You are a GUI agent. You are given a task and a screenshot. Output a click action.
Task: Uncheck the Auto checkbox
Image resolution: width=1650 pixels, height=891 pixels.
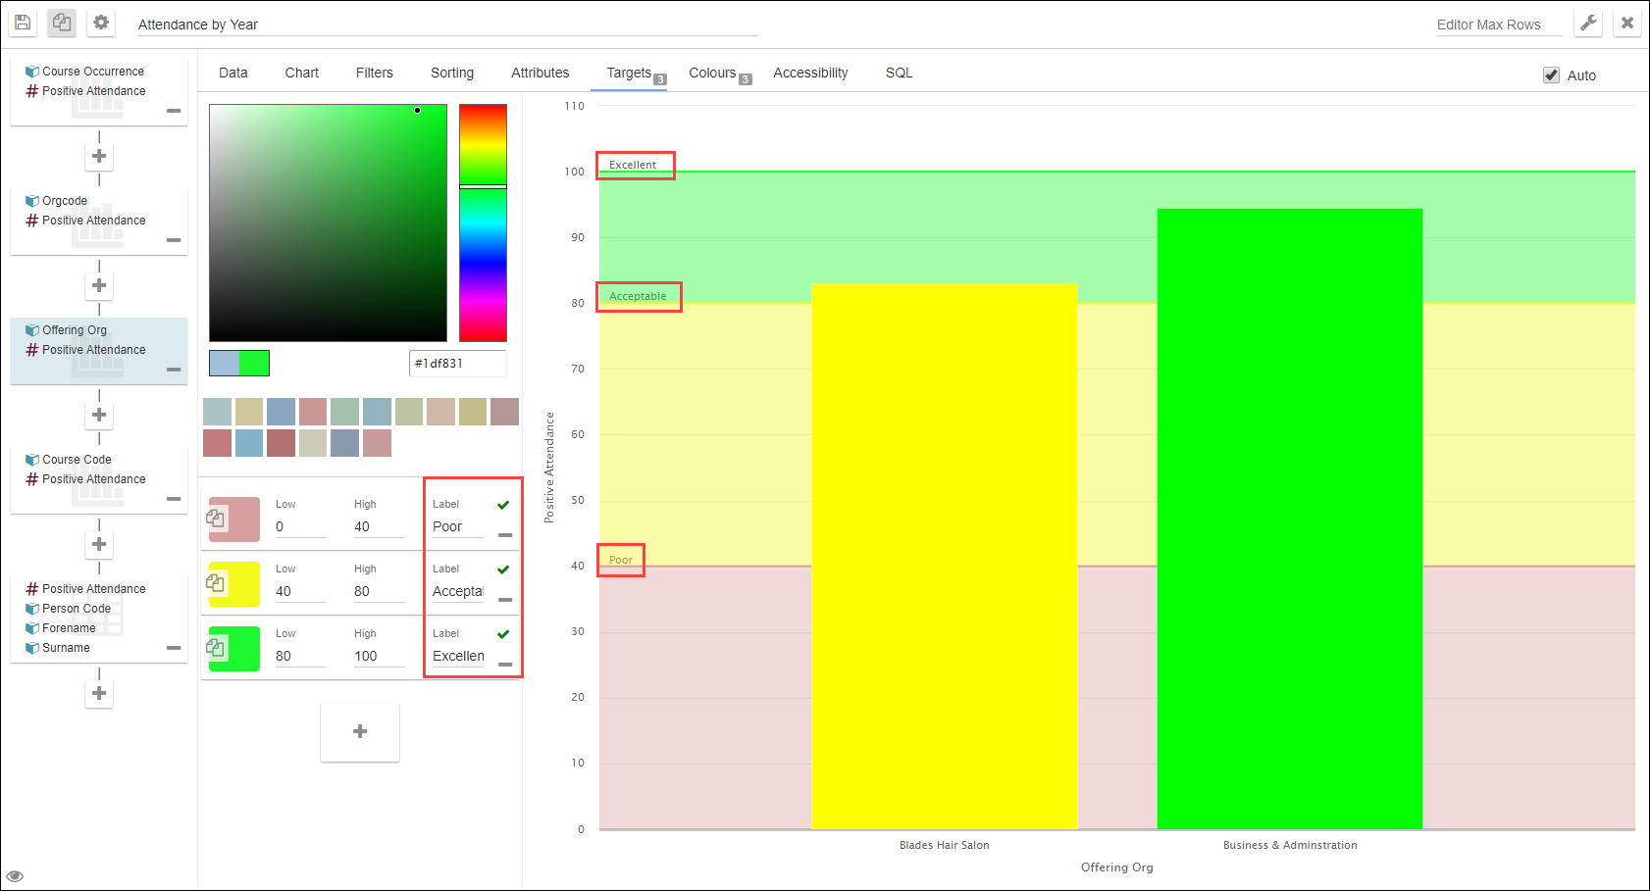click(1551, 74)
